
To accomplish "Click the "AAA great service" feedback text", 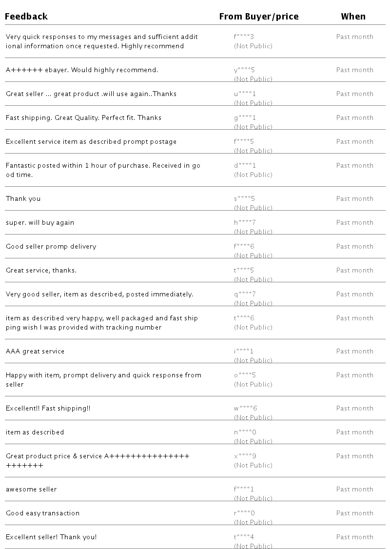I will [x=35, y=351].
